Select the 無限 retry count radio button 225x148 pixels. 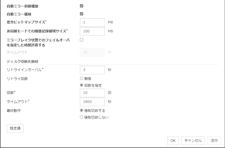tap(81, 78)
